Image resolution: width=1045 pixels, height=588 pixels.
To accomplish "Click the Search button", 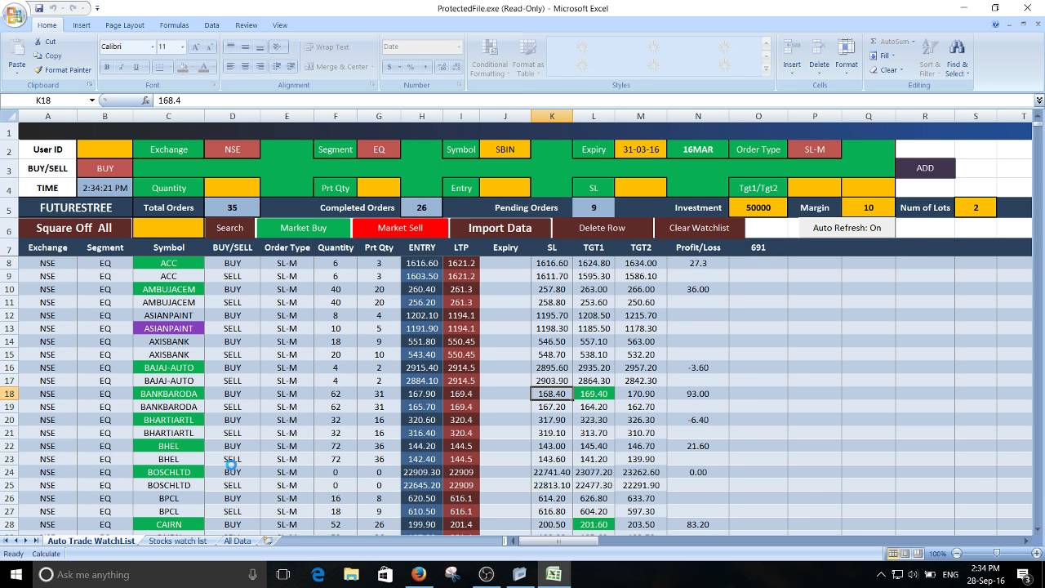I will tap(229, 228).
